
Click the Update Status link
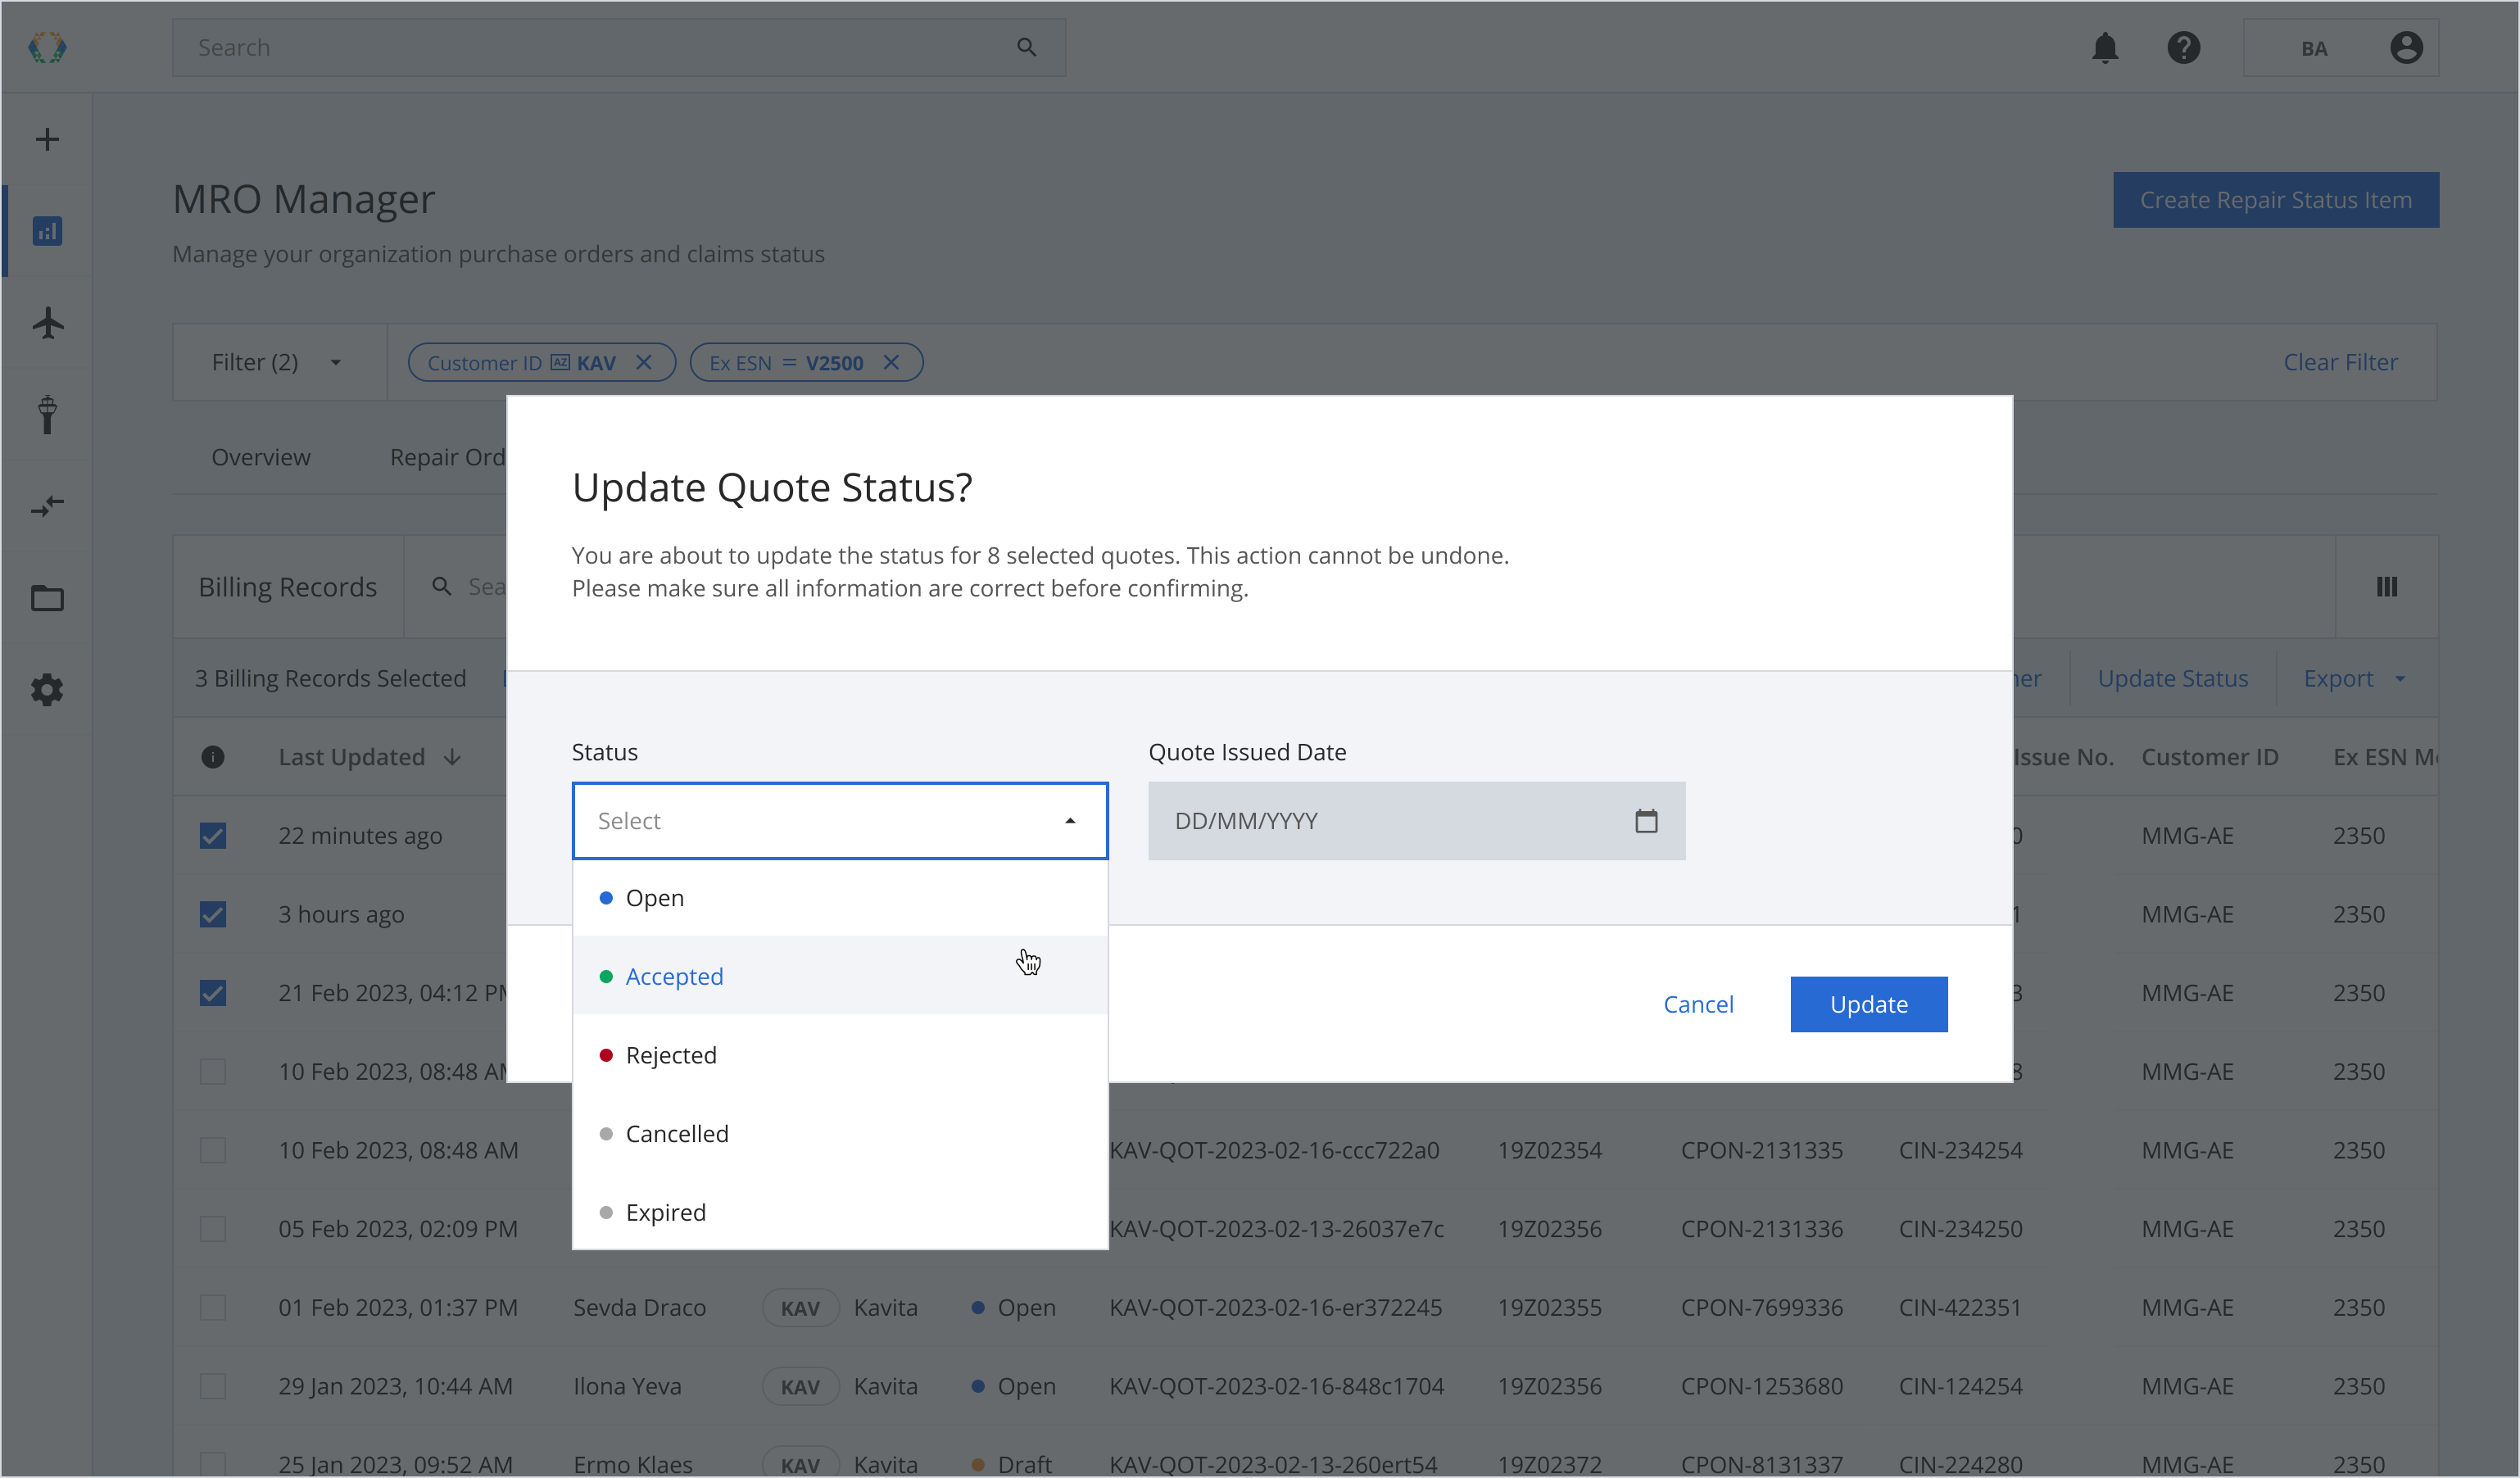[2172, 678]
